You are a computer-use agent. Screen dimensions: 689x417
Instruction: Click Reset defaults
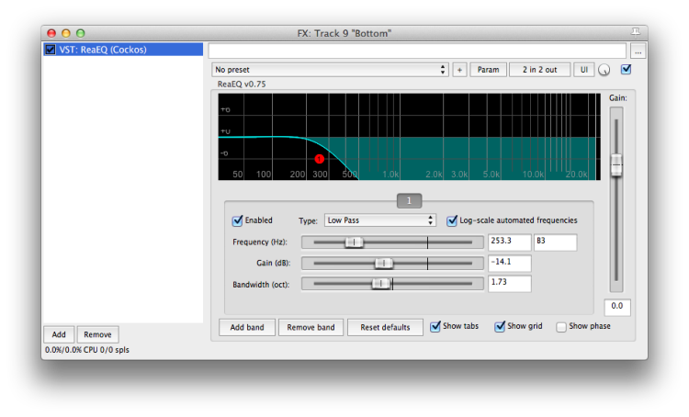385,327
